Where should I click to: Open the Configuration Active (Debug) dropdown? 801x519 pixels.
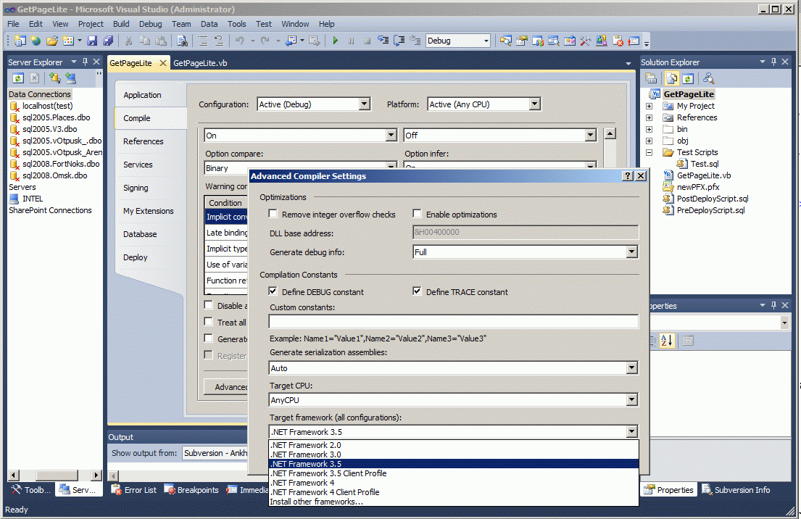364,104
